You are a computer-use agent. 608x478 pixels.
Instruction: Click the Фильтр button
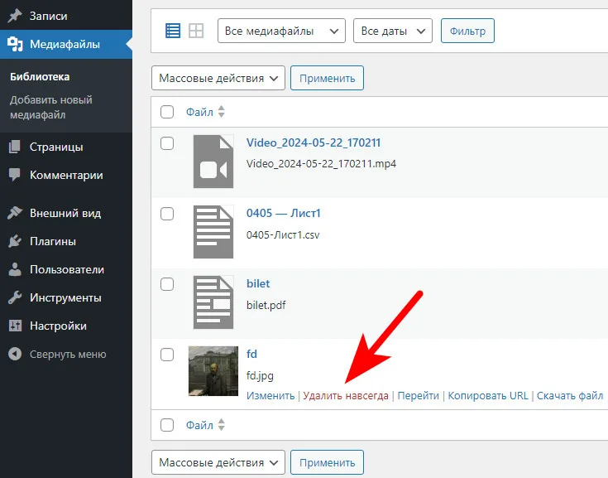tap(467, 31)
